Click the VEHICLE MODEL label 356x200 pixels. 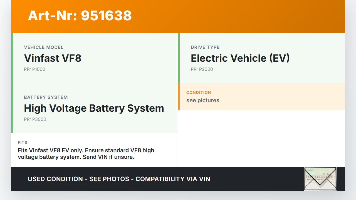point(44,47)
